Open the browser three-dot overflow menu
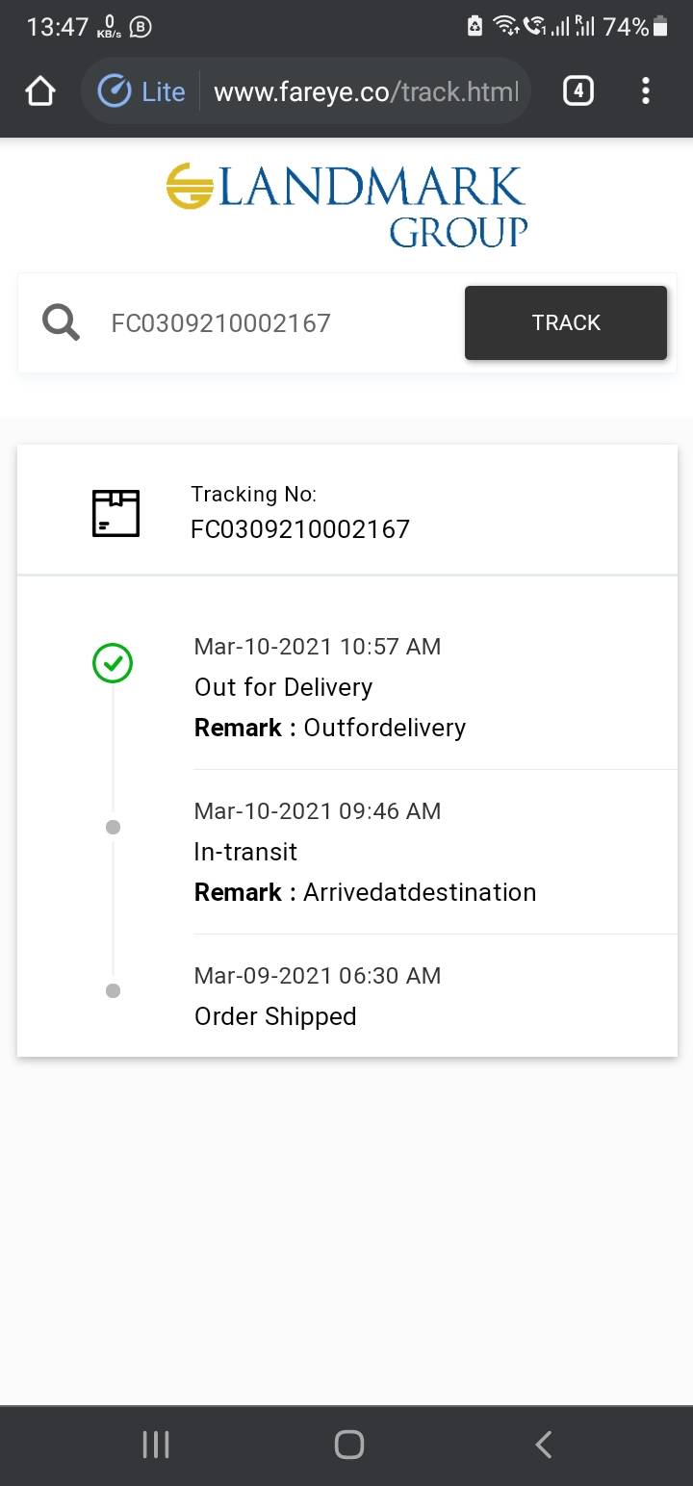Screen dimensions: 693x1486 (645, 91)
